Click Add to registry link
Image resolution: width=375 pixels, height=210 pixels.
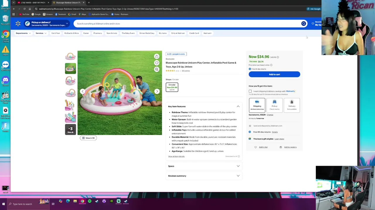[290, 147]
